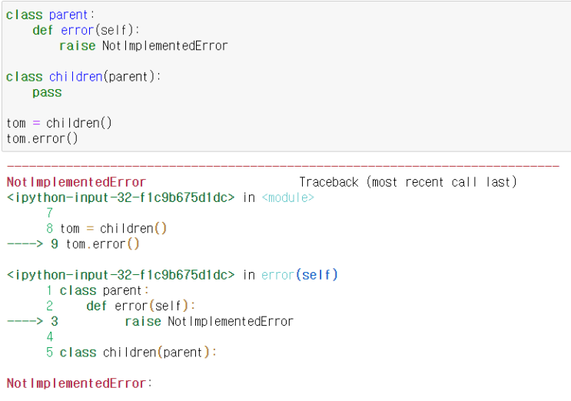
Task: Click the red 'NotImplementedError' traceback heading
Action: pos(76,182)
